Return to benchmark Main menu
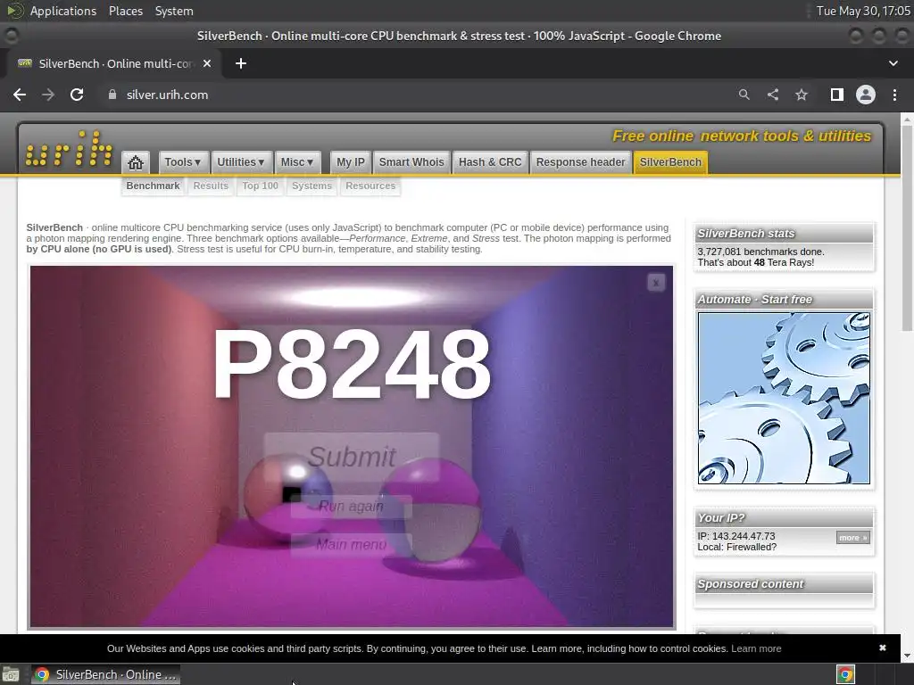914x685 pixels. click(x=351, y=545)
